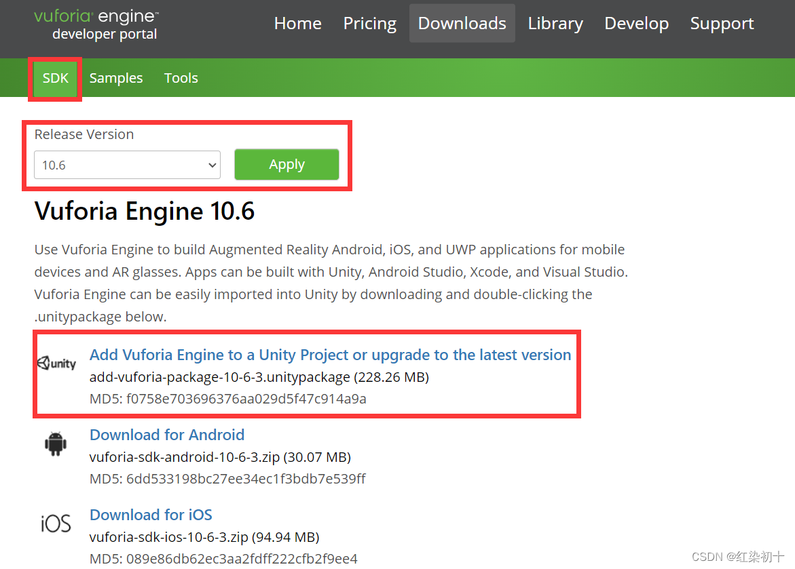Viewport: 795px width, 569px height.
Task: Click the Unity logo icon
Action: (x=57, y=363)
